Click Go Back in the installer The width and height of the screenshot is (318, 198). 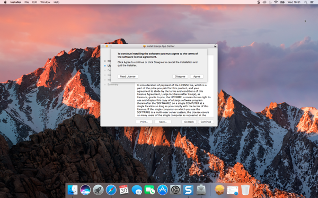tap(189, 122)
